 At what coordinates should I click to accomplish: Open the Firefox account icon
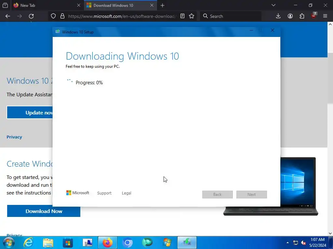(x=290, y=16)
